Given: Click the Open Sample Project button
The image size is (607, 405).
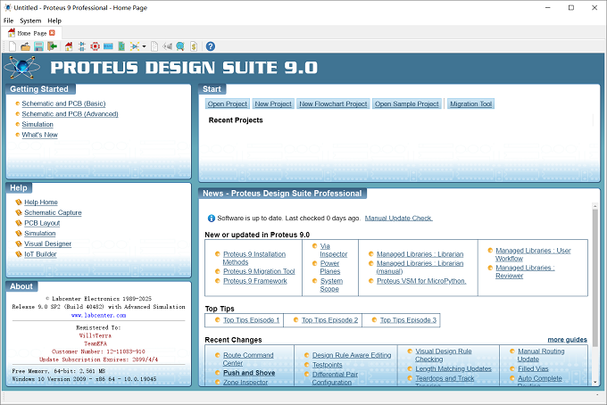Looking at the screenshot, I should tap(406, 103).
